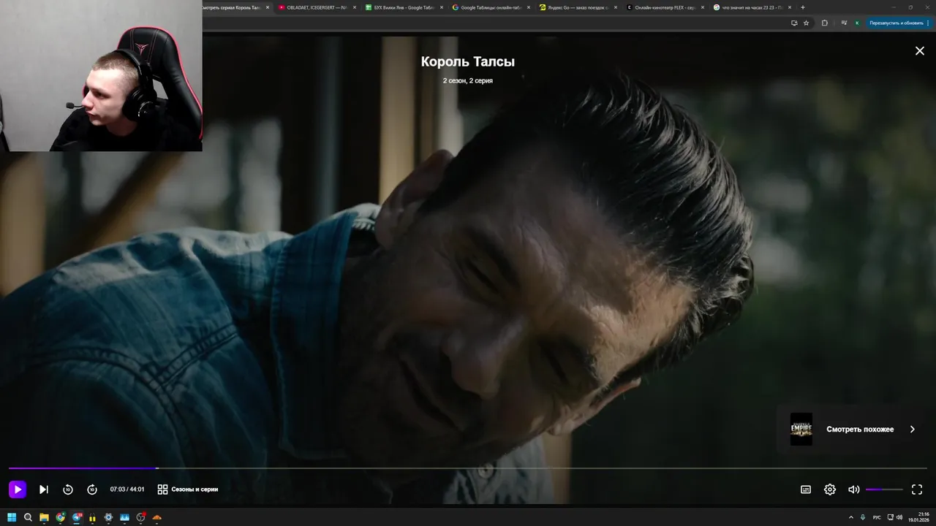
Task: Click the Король Талсы title
Action: tap(468, 62)
